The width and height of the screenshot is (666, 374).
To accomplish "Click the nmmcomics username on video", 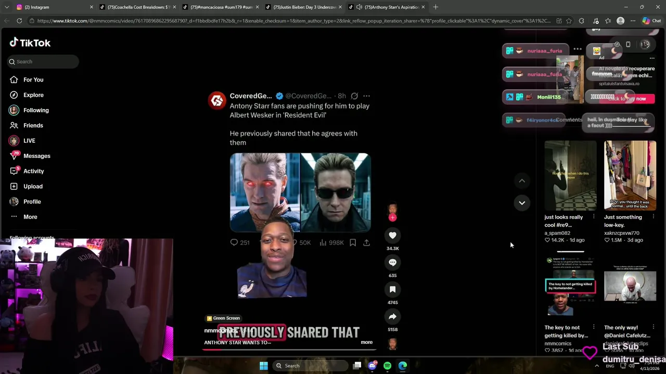I will click(x=221, y=330).
